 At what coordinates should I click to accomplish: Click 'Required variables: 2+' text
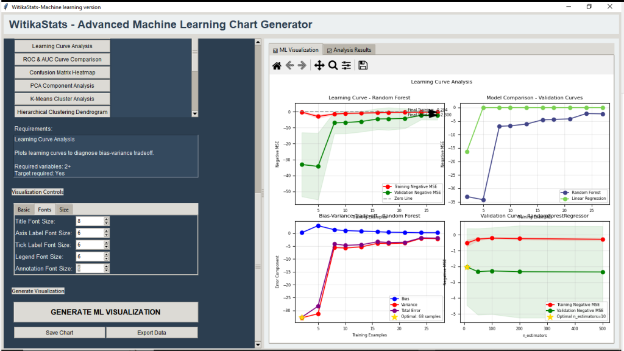coord(43,166)
